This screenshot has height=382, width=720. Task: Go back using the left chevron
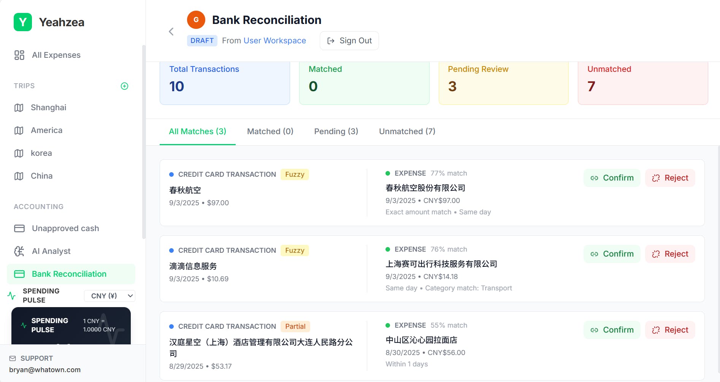[x=171, y=32]
